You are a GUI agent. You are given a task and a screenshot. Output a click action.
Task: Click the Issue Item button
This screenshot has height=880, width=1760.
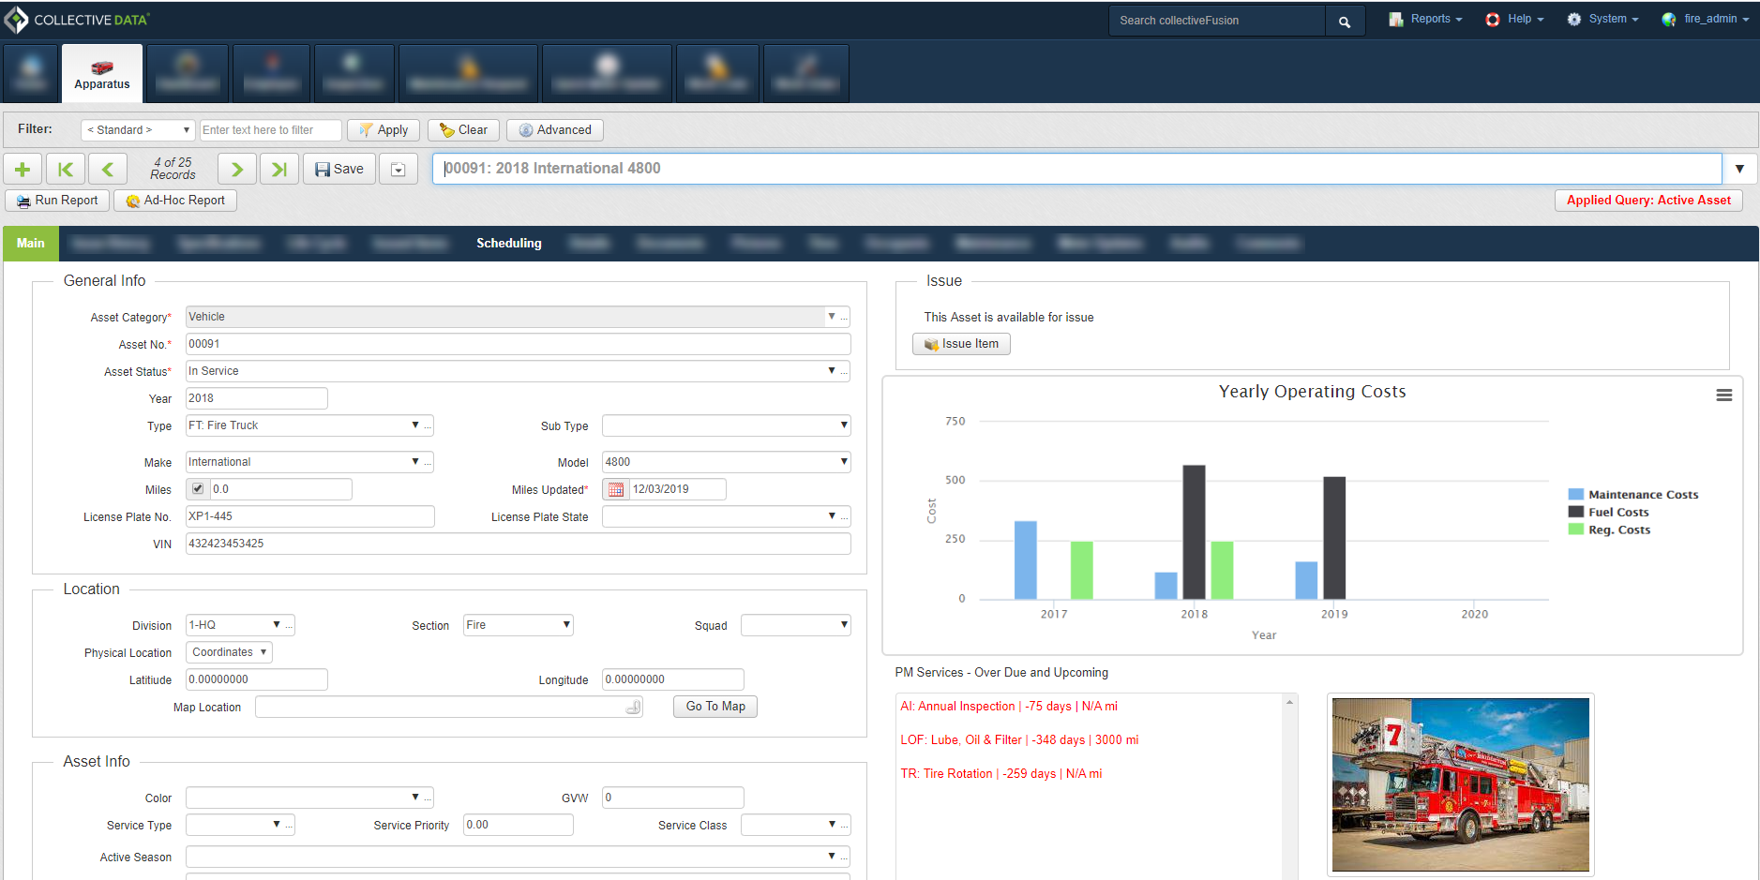click(x=961, y=344)
